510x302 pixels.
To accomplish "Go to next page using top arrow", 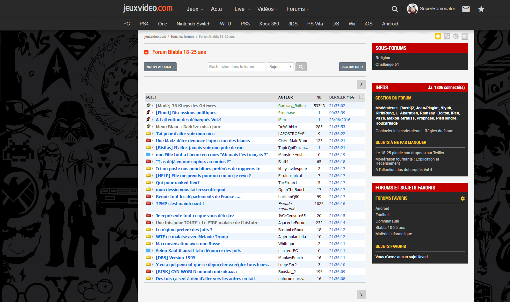I will [x=361, y=84].
